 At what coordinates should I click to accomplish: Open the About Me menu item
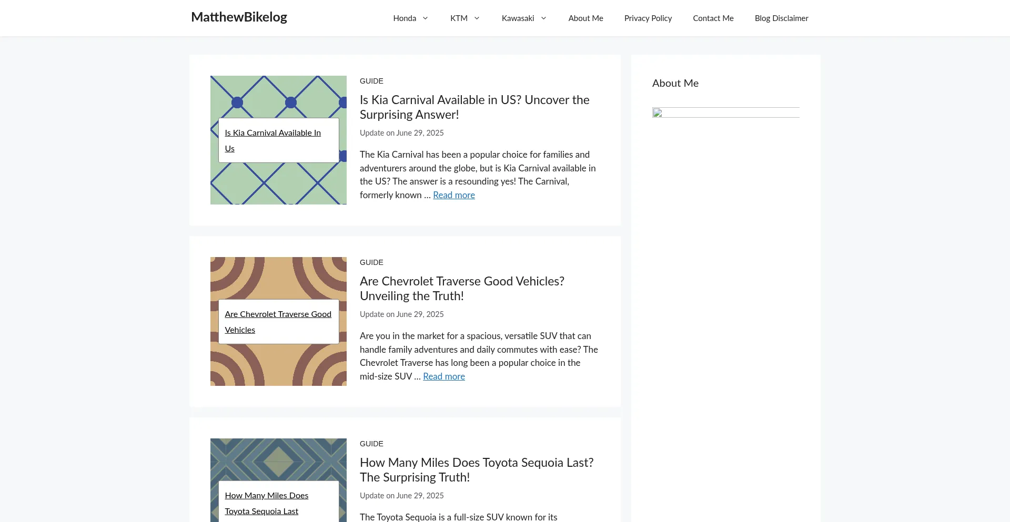585,18
